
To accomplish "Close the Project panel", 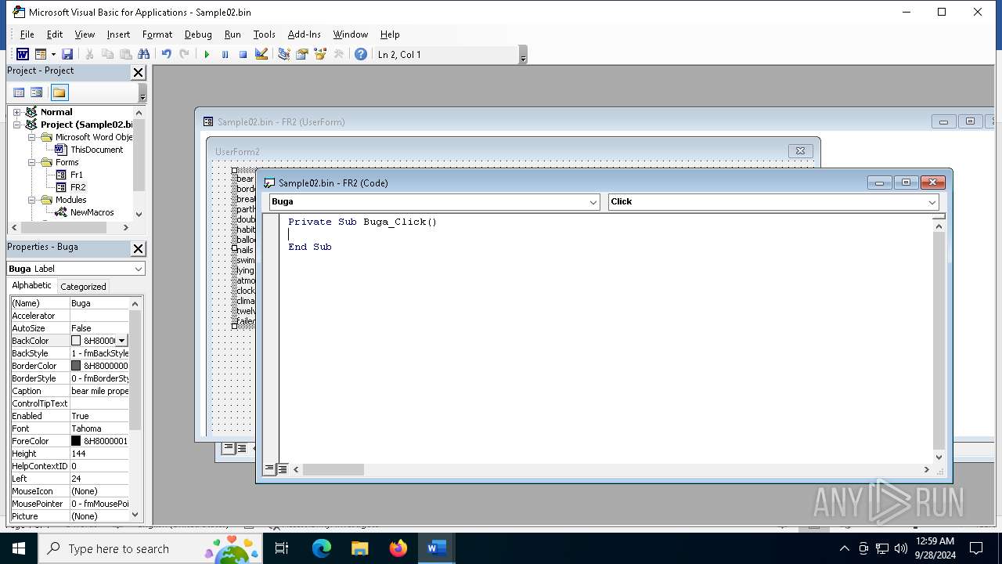I will click(x=138, y=72).
